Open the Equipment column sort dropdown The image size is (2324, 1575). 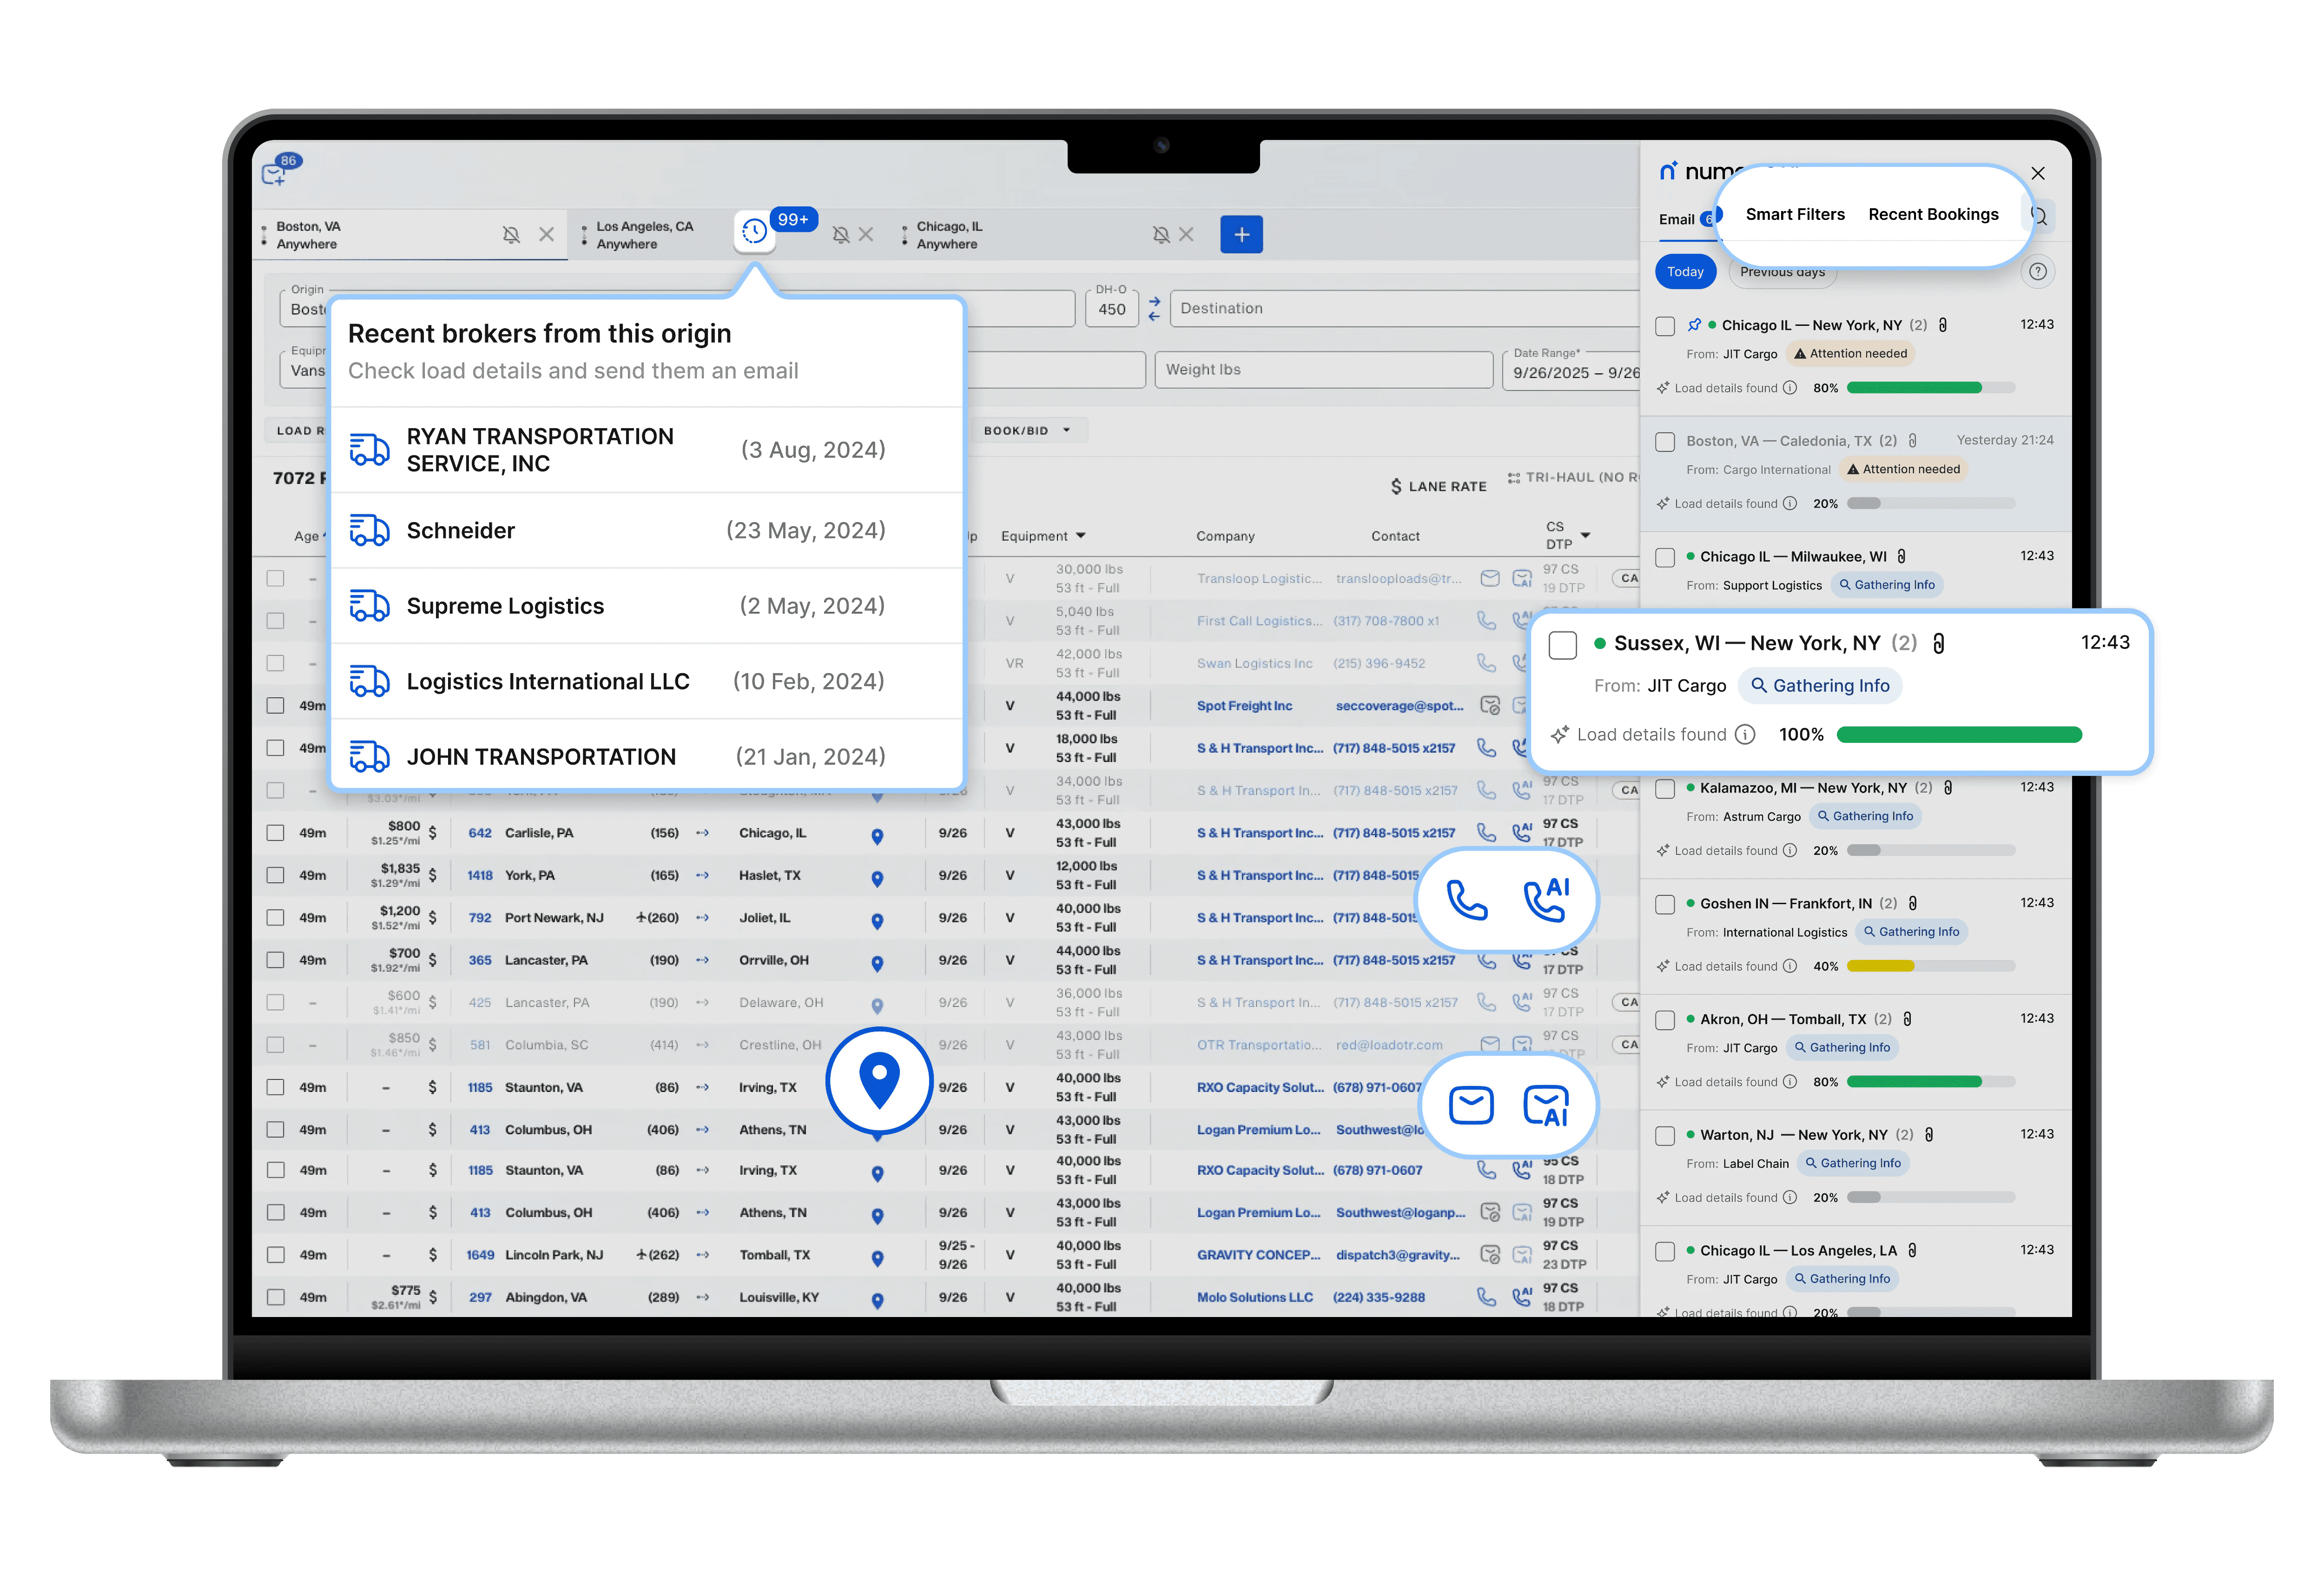(1081, 536)
